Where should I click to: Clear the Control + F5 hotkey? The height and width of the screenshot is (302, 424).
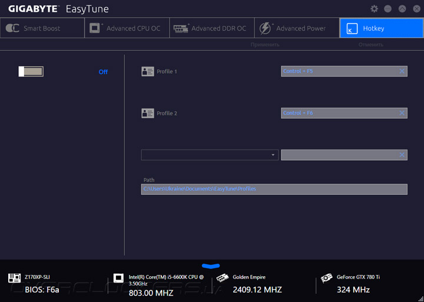click(402, 71)
